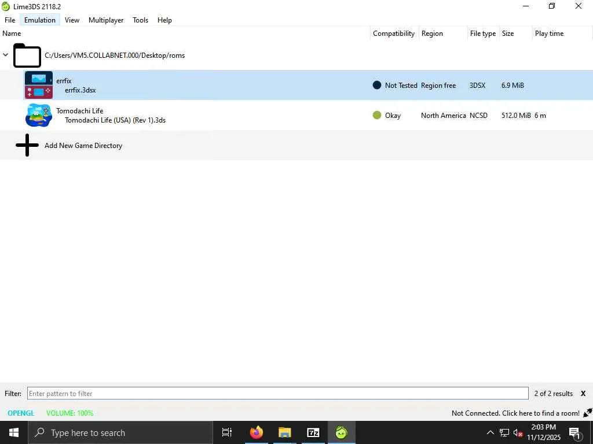Image resolution: width=593 pixels, height=444 pixels.
Task: Click the VOLUME: 100% status control
Action: (x=69, y=413)
